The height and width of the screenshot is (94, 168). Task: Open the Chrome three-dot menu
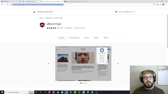(x=166, y=5)
